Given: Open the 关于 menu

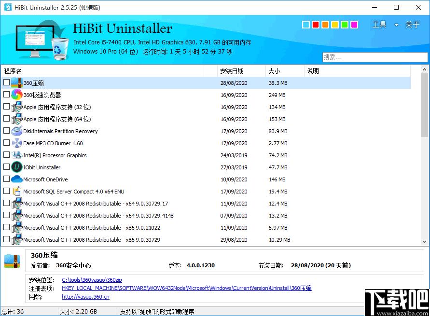Looking at the screenshot, I should point(413,25).
